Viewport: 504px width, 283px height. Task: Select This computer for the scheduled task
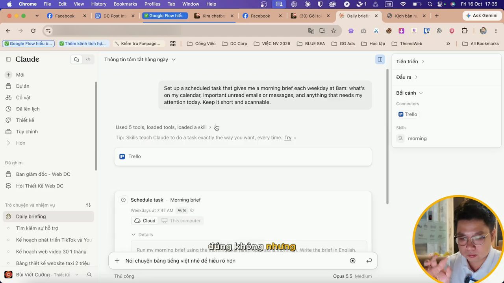181,221
